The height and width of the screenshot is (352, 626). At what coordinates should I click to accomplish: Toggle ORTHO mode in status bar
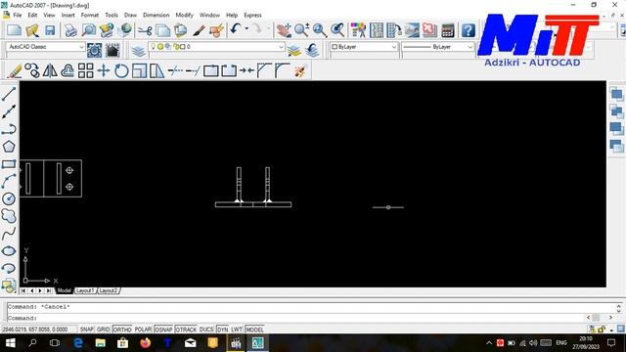122,330
